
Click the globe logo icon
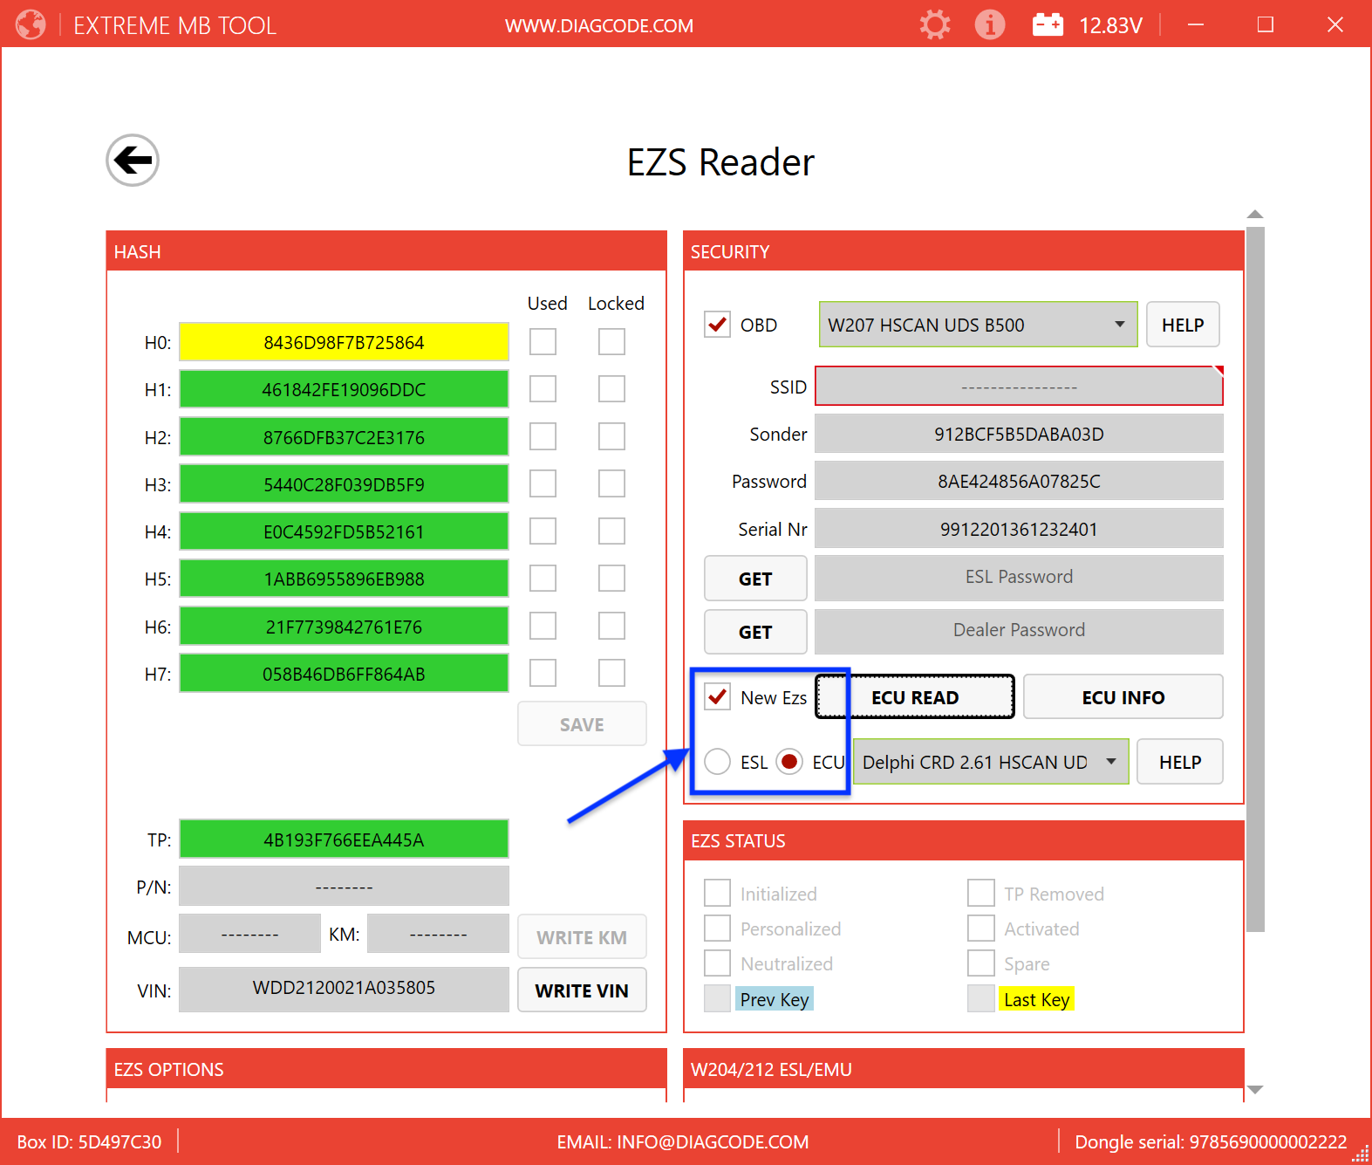(x=31, y=24)
